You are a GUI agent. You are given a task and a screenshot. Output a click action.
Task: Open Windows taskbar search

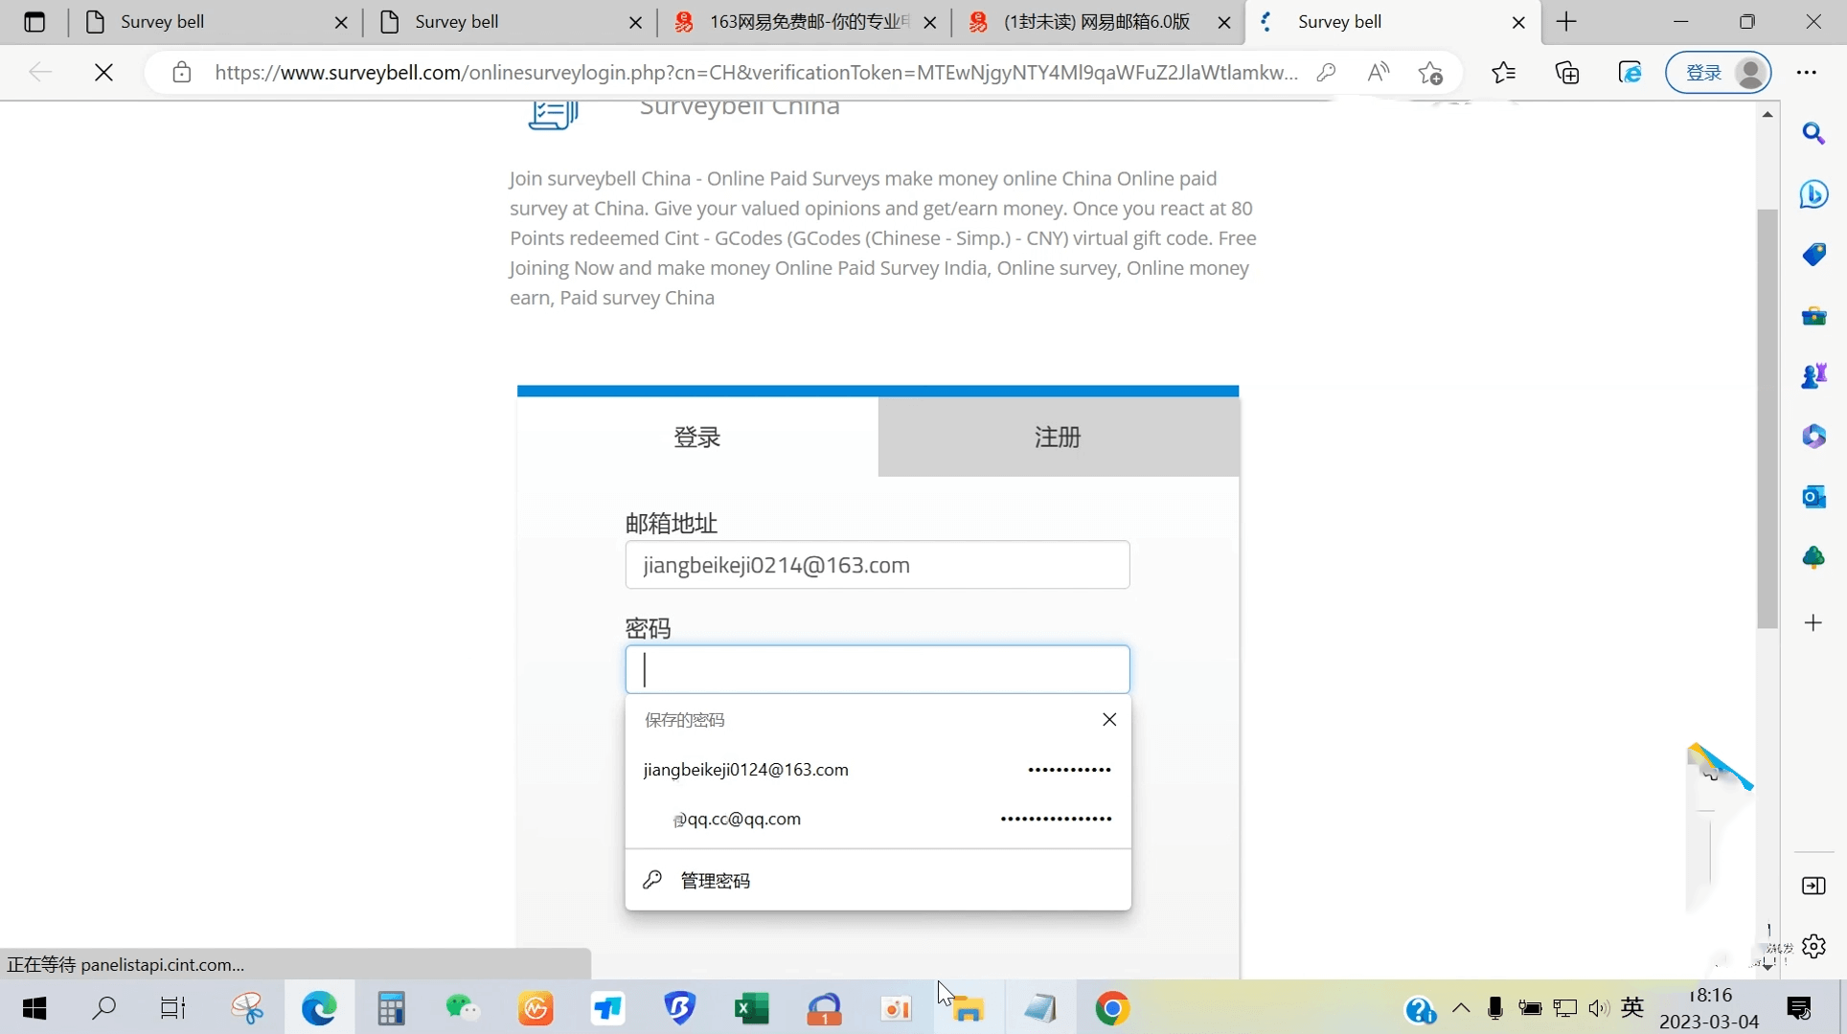[104, 1008]
